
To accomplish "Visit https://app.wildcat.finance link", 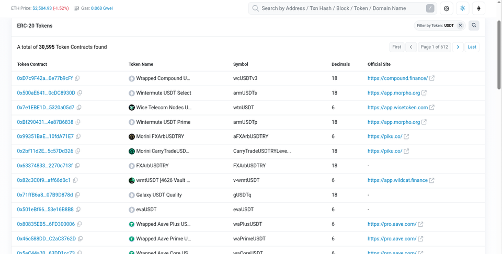I will pos(397,180).
